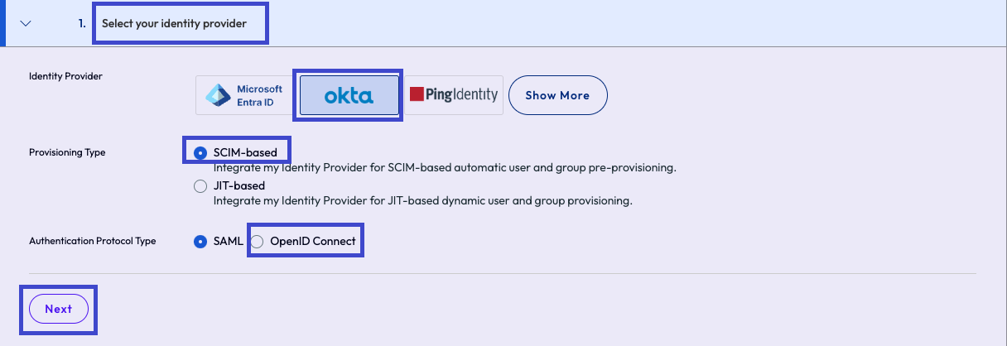The image size is (1007, 346).
Task: Show more identity providers
Action: coord(557,95)
